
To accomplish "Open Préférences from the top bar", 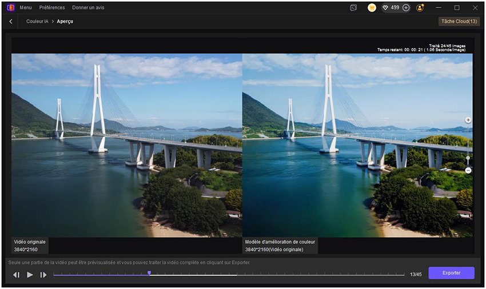I will (x=52, y=8).
